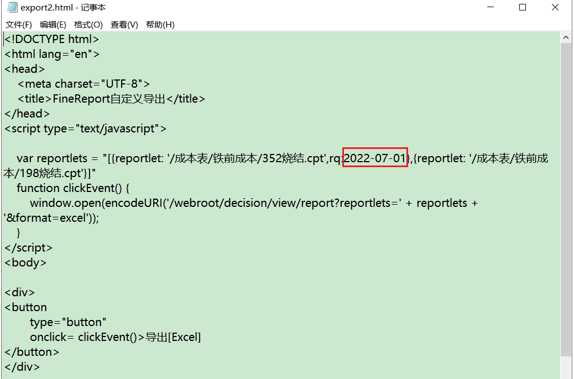
Task: Click the function clickEvent() line
Action: click(x=73, y=188)
